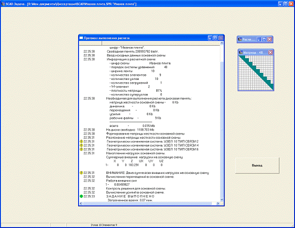Click warning icon for УЗЕЛ 10 ТИП СВЯЗИ 4
The height and width of the screenshot is (228, 295).
click(x=80, y=146)
